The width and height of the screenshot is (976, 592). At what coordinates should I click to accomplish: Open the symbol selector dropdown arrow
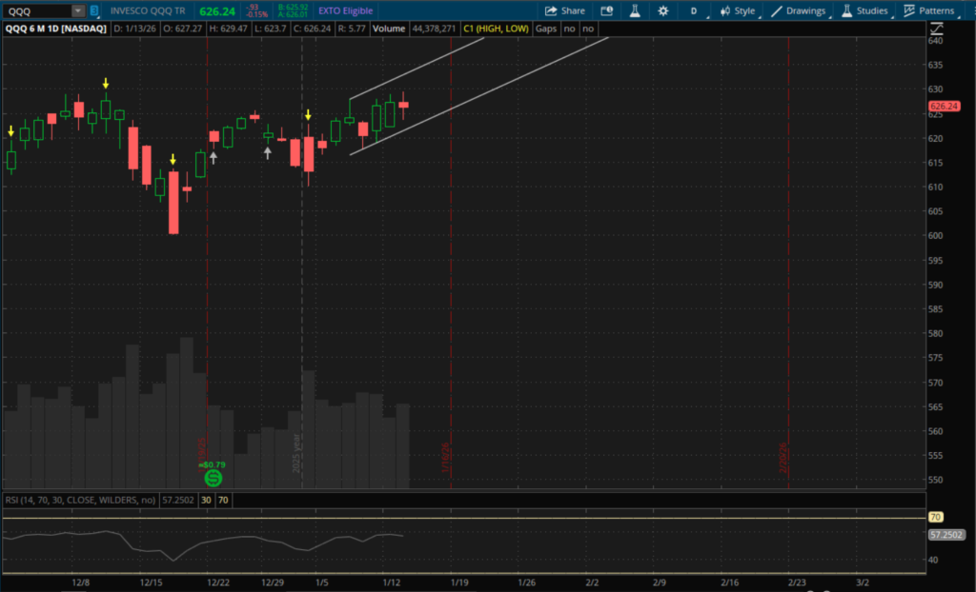pyautogui.click(x=76, y=10)
